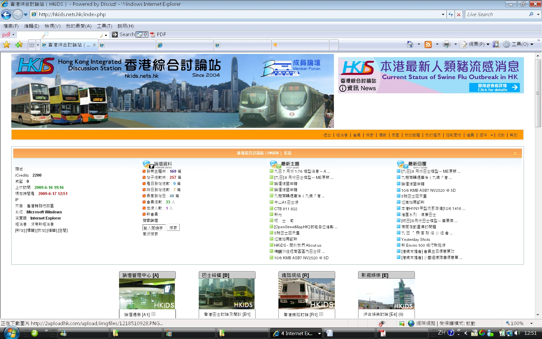Image resolution: width=542 pixels, height=339 pixels.
Task: Click the Print icon in command bar
Action: coord(447,44)
